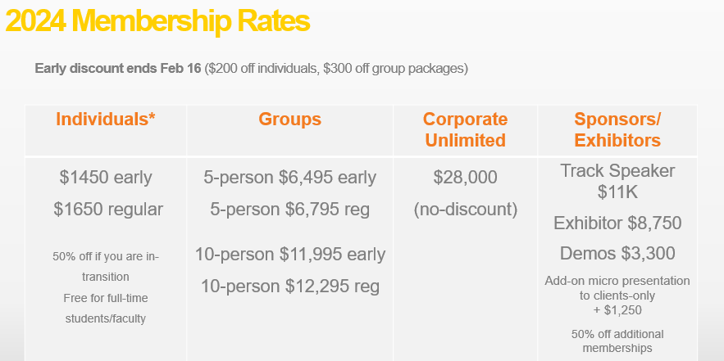This screenshot has width=724, height=361.
Task: Click the Sponsors/Exhibitors column header
Action: click(x=617, y=129)
